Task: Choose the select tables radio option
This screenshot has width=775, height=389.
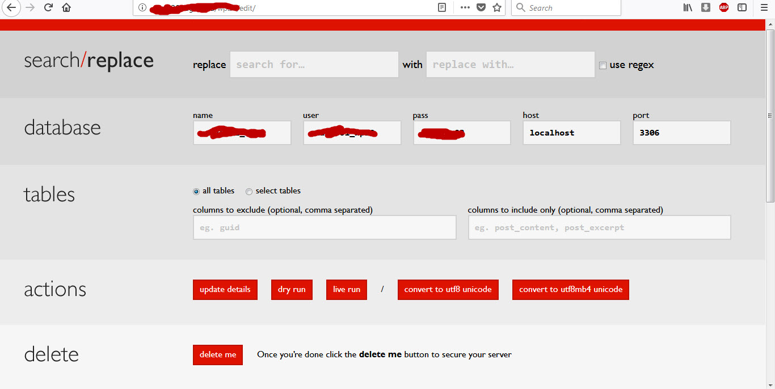Action: pos(249,192)
